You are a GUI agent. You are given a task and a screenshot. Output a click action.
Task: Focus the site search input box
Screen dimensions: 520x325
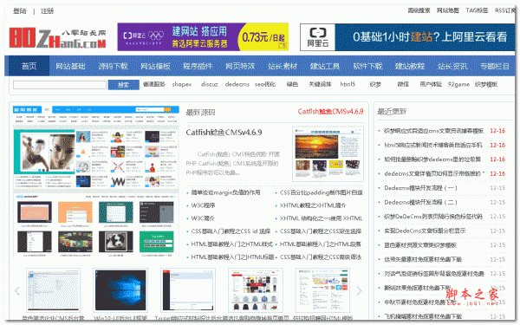[60, 85]
